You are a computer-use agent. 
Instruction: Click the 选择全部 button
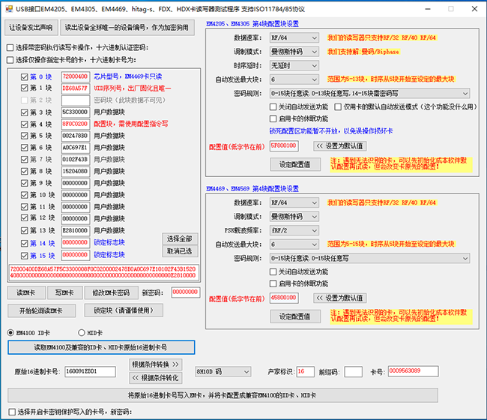click(180, 238)
